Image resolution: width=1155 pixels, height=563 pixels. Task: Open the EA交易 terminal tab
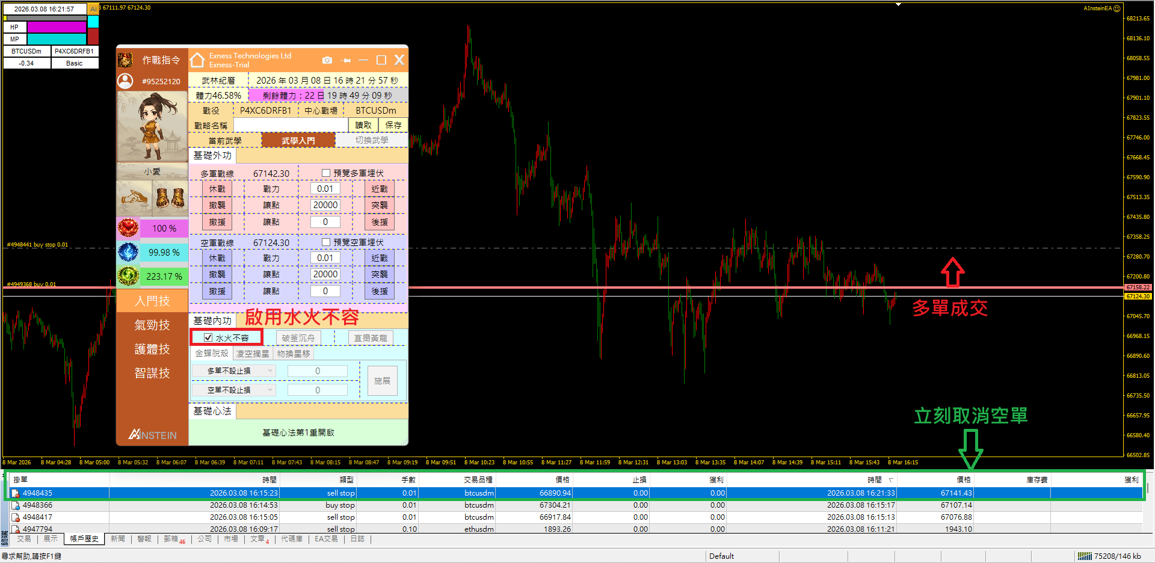[326, 539]
